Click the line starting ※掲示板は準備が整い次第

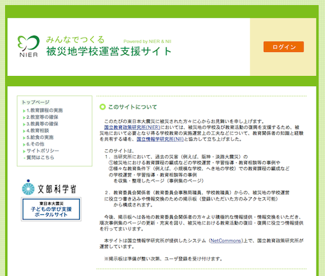[x=163, y=258]
